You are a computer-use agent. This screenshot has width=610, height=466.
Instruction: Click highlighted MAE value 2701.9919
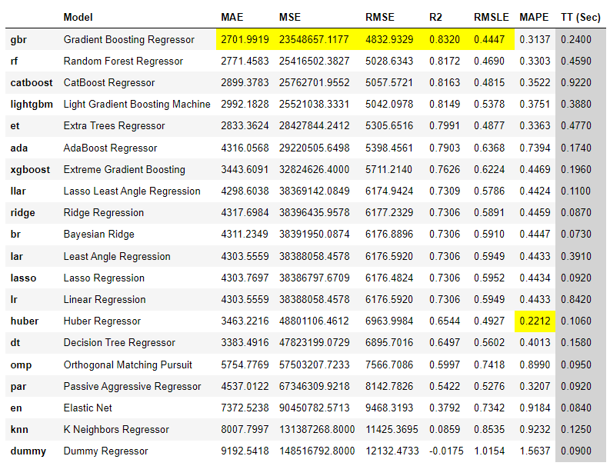coord(245,40)
